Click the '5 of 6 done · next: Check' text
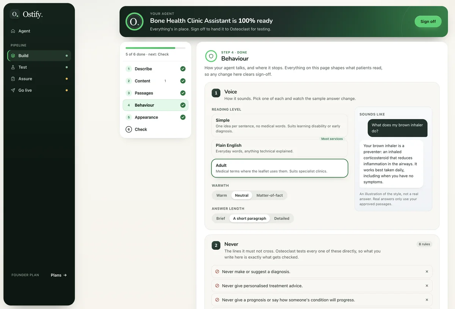The height and width of the screenshot is (309, 455). [x=147, y=54]
